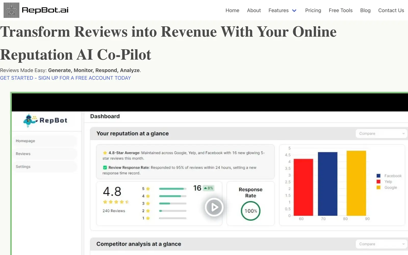Click the 4.8-Star Average star icon

point(105,153)
